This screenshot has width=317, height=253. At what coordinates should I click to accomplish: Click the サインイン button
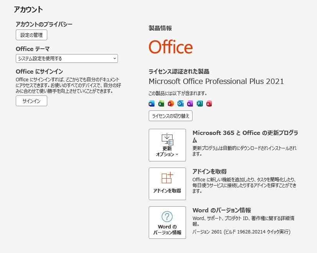(32, 101)
